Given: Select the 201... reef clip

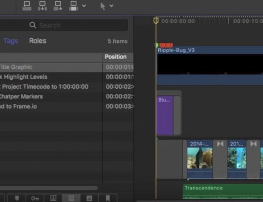Looking at the screenshot, I should click(x=237, y=159).
